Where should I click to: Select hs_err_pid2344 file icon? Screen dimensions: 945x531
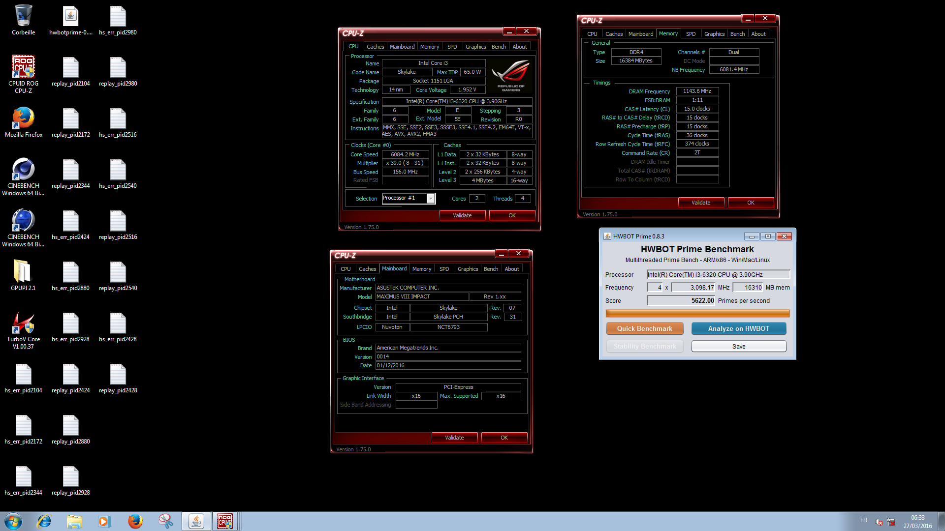coord(23,481)
